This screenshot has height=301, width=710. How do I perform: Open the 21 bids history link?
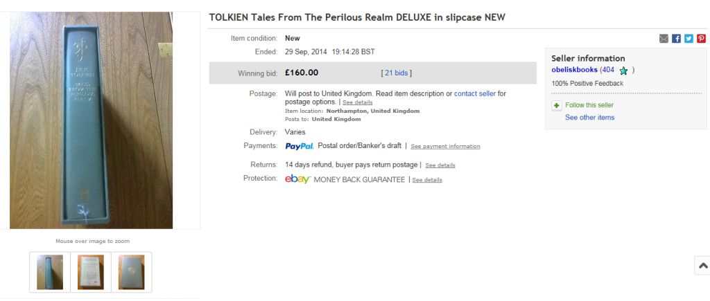pyautogui.click(x=396, y=73)
